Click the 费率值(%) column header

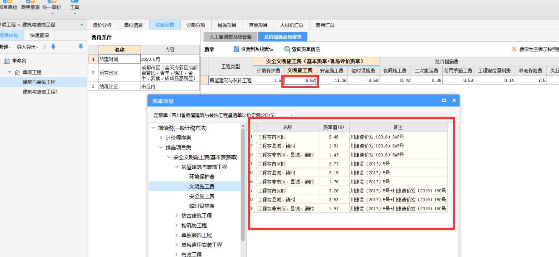point(334,127)
